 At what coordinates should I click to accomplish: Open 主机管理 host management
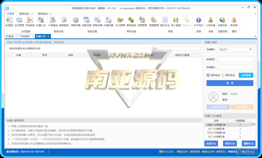coord(19,22)
